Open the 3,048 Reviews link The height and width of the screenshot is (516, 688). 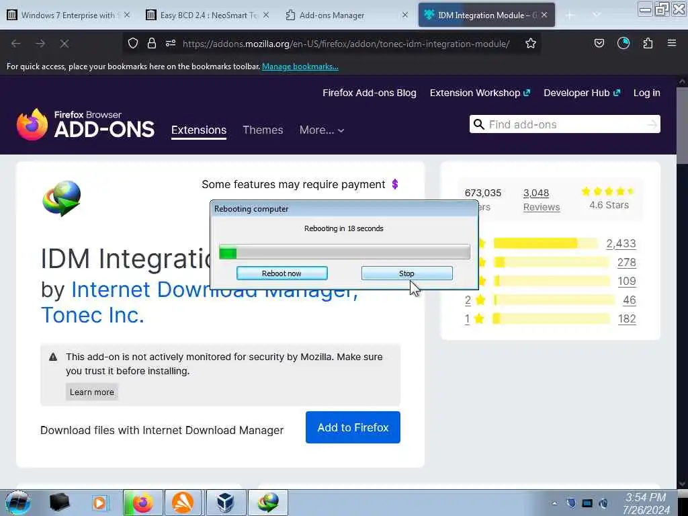click(x=542, y=200)
